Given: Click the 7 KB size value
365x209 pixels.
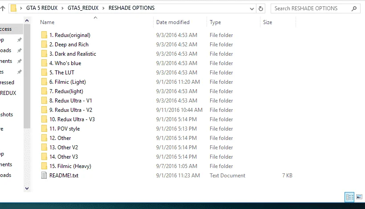Looking at the screenshot, I should (287, 176).
